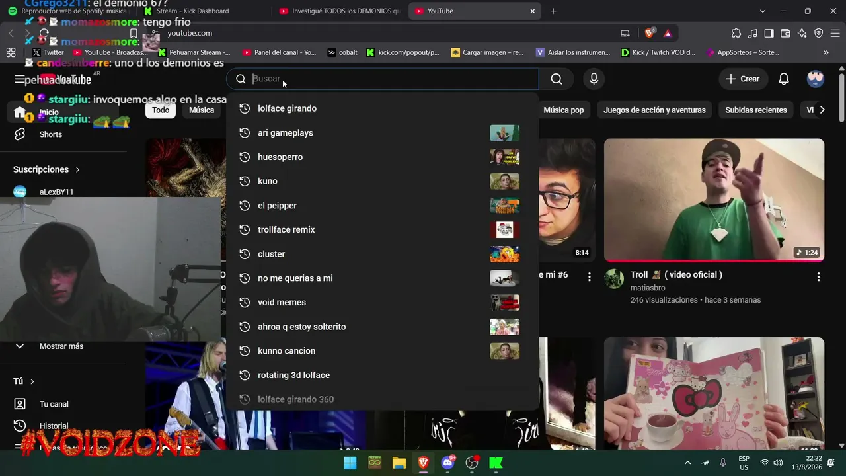Click the YouTube search magnifier button

[x=557, y=79]
